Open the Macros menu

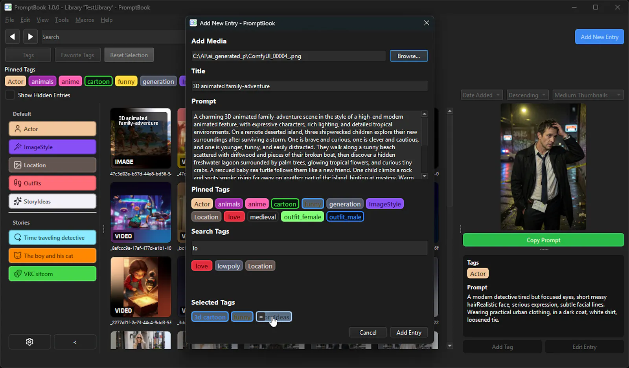85,20
